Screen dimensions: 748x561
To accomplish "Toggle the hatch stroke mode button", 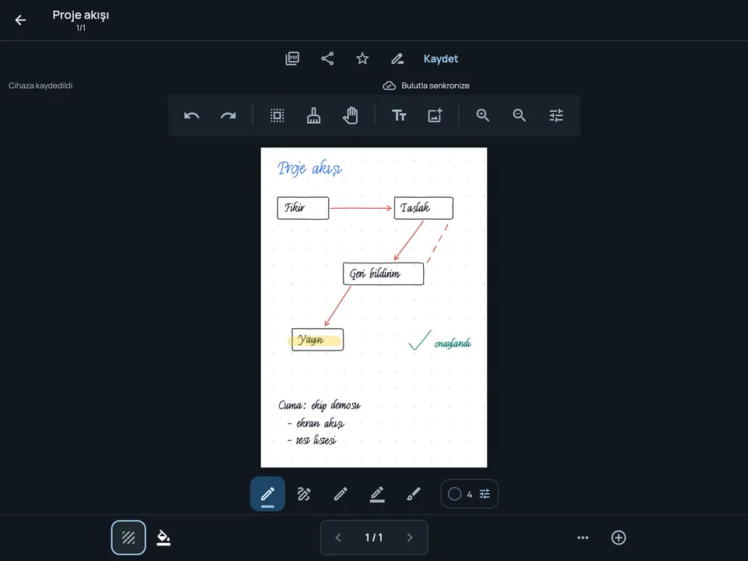I will [129, 538].
